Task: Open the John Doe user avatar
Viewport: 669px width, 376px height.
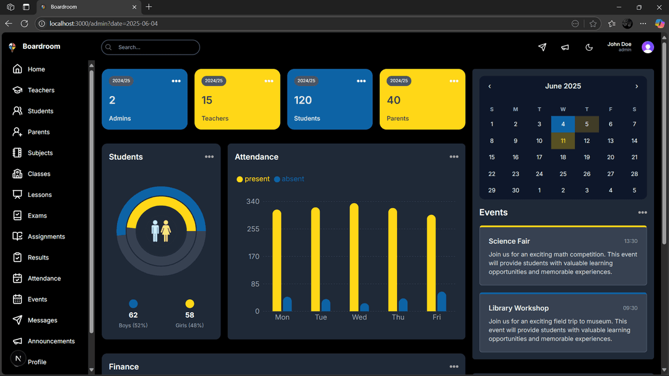Action: click(647, 47)
